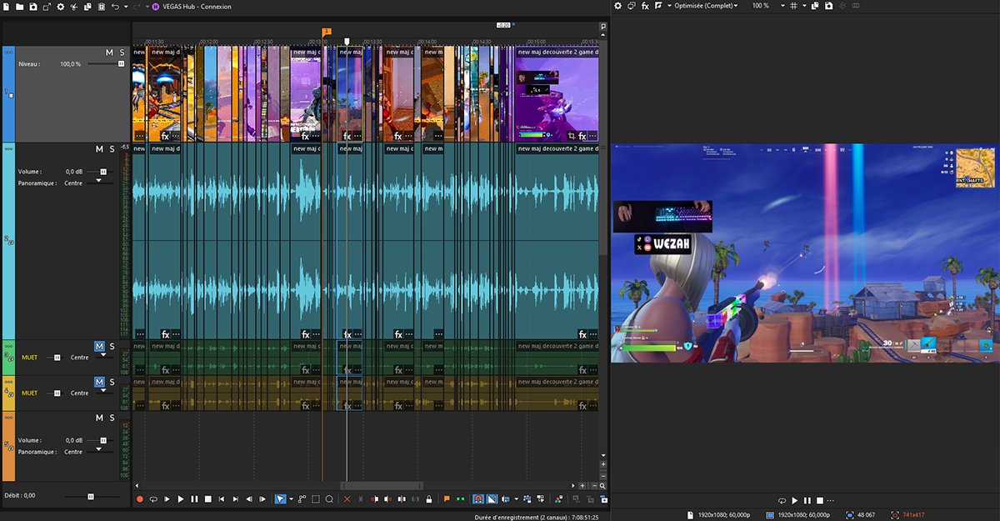Image resolution: width=1000 pixels, height=521 pixels.
Task: Cut selection with the scissors icon
Action: (x=74, y=6)
